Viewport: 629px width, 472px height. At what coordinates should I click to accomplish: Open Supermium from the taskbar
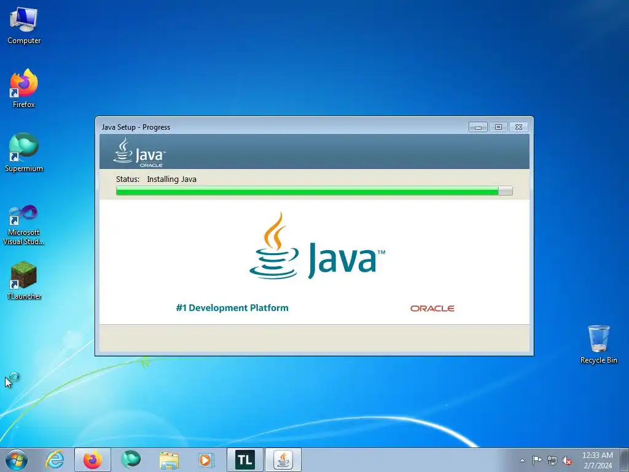(131, 460)
